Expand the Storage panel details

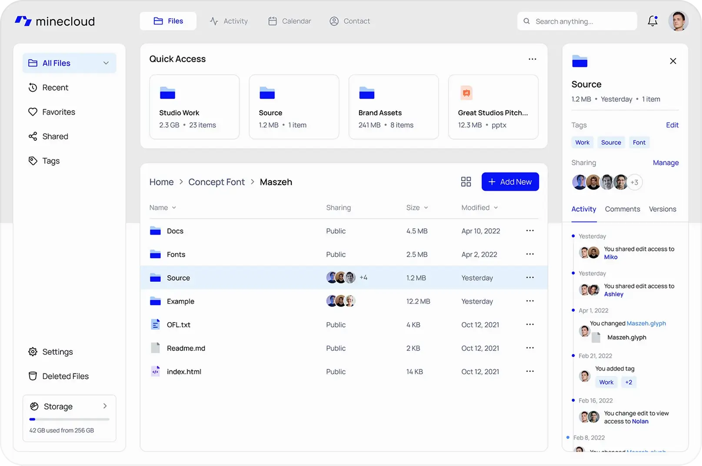[x=105, y=406]
